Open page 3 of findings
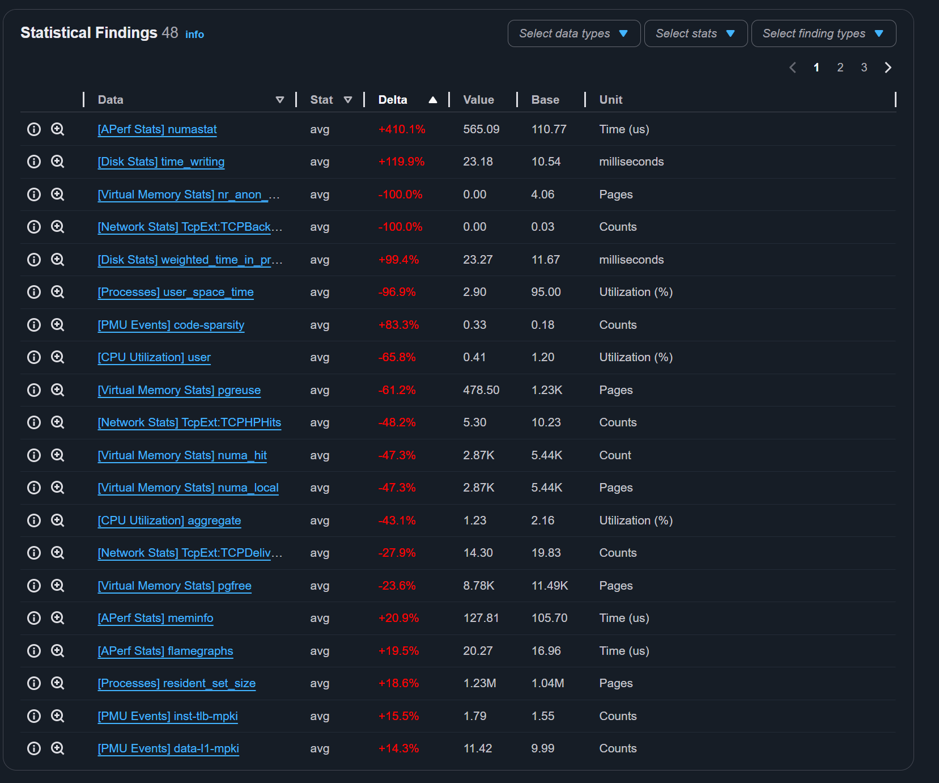This screenshot has height=783, width=939. pyautogui.click(x=864, y=67)
